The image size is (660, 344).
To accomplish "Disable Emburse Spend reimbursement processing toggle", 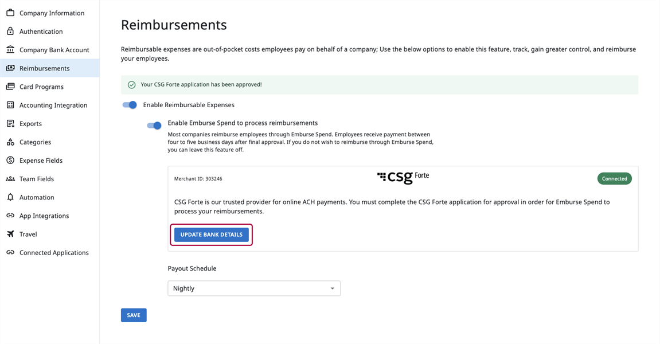I will pos(154,126).
